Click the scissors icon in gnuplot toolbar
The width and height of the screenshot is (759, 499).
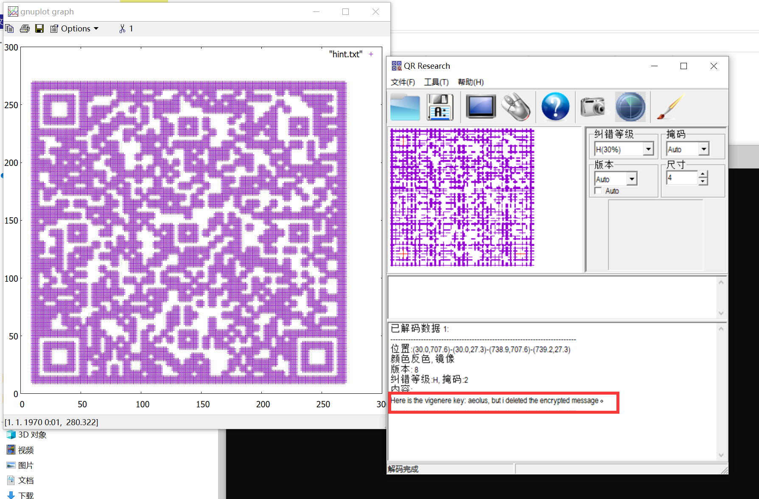coord(122,28)
